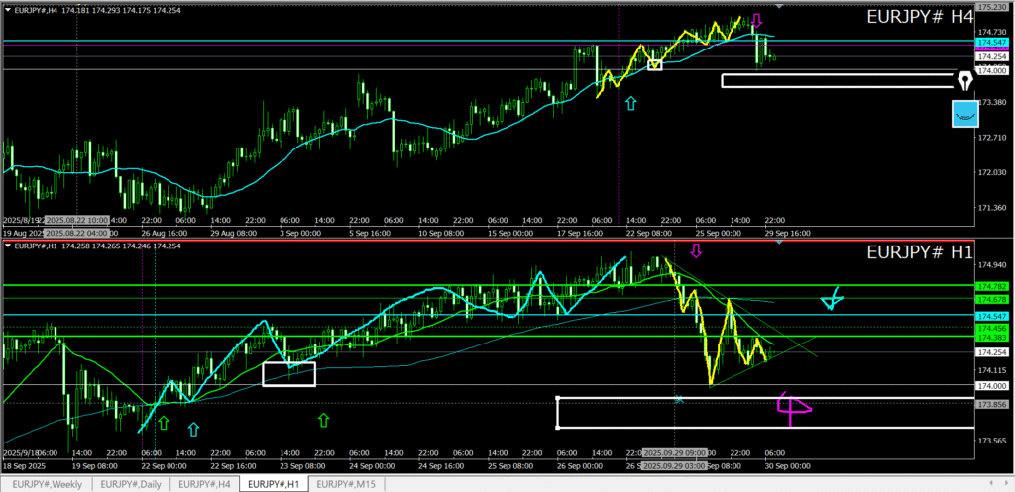The width and height of the screenshot is (1015, 492).
Task: Click the cyan up arrow in H1 chart
Action: 193,429
